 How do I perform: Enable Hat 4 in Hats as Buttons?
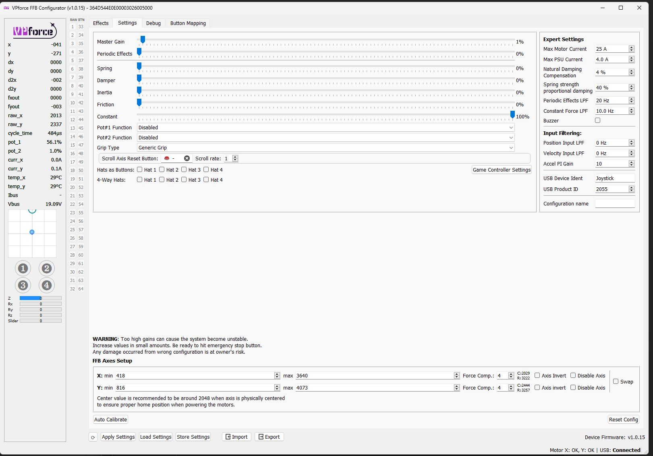tap(206, 170)
